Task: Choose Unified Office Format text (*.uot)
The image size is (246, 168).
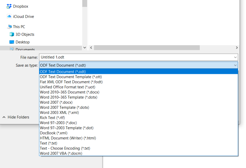Action: (x=138, y=87)
